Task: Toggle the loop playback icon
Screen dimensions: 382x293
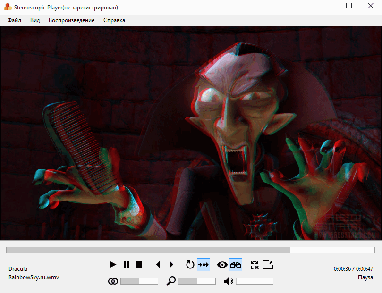Action: [x=190, y=265]
